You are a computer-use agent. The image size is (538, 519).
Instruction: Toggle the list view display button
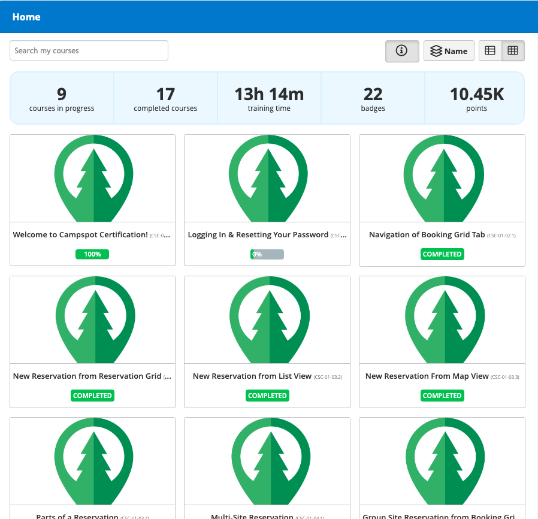pos(490,51)
